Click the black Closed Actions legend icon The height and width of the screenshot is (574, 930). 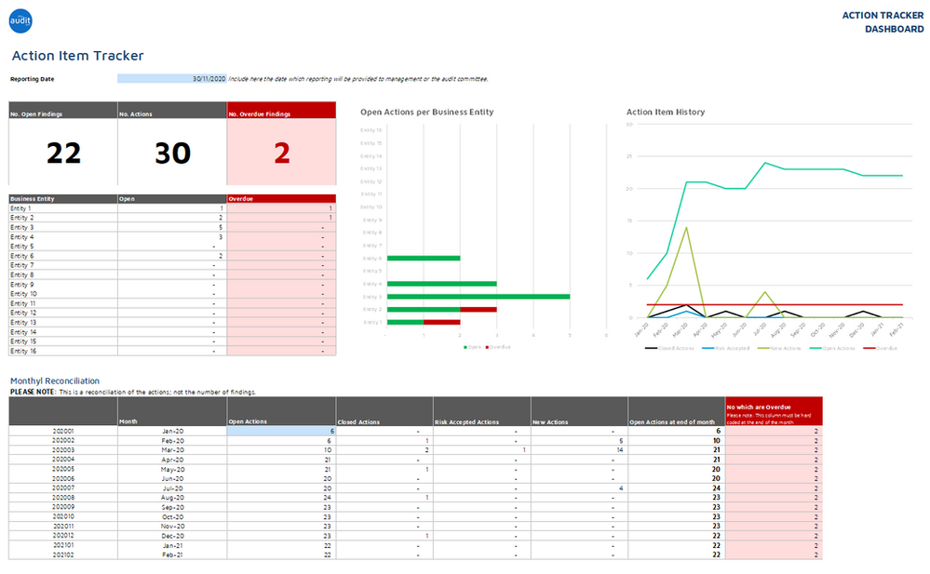[651, 347]
